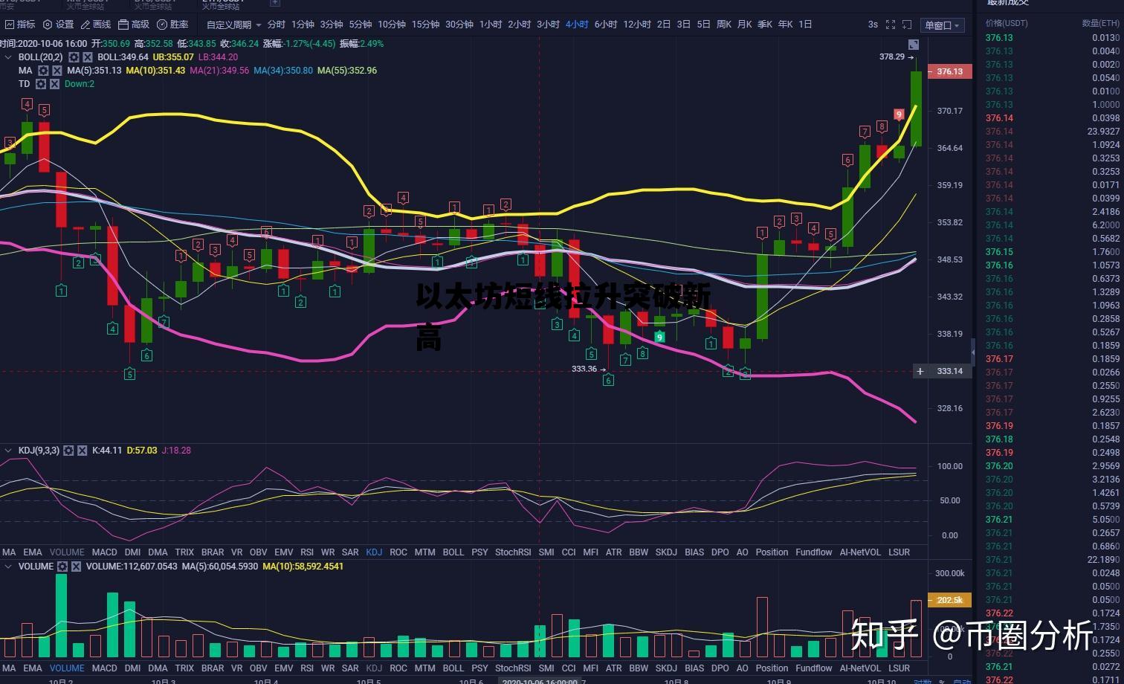Click the 价格(USDT) column header
Image resolution: width=1124 pixels, height=684 pixels.
[1007, 23]
